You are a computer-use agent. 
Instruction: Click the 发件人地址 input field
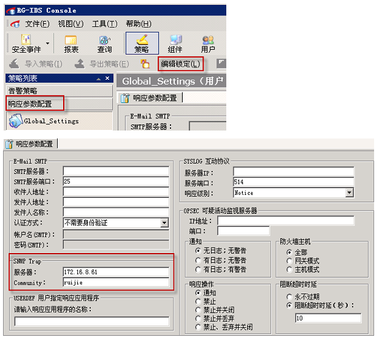tap(116, 202)
